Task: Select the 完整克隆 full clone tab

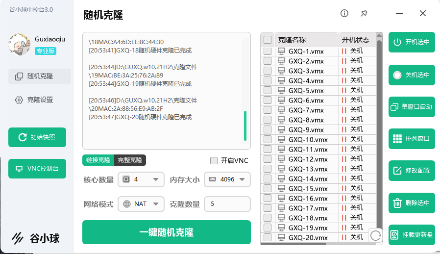Action: pyautogui.click(x=130, y=160)
